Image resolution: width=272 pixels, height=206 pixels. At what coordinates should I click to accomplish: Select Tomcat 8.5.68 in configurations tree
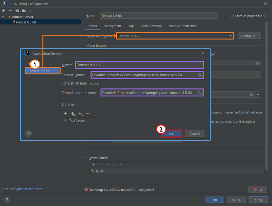point(26,22)
